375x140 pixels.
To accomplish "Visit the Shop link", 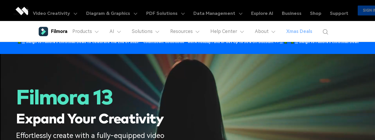I will click(316, 13).
